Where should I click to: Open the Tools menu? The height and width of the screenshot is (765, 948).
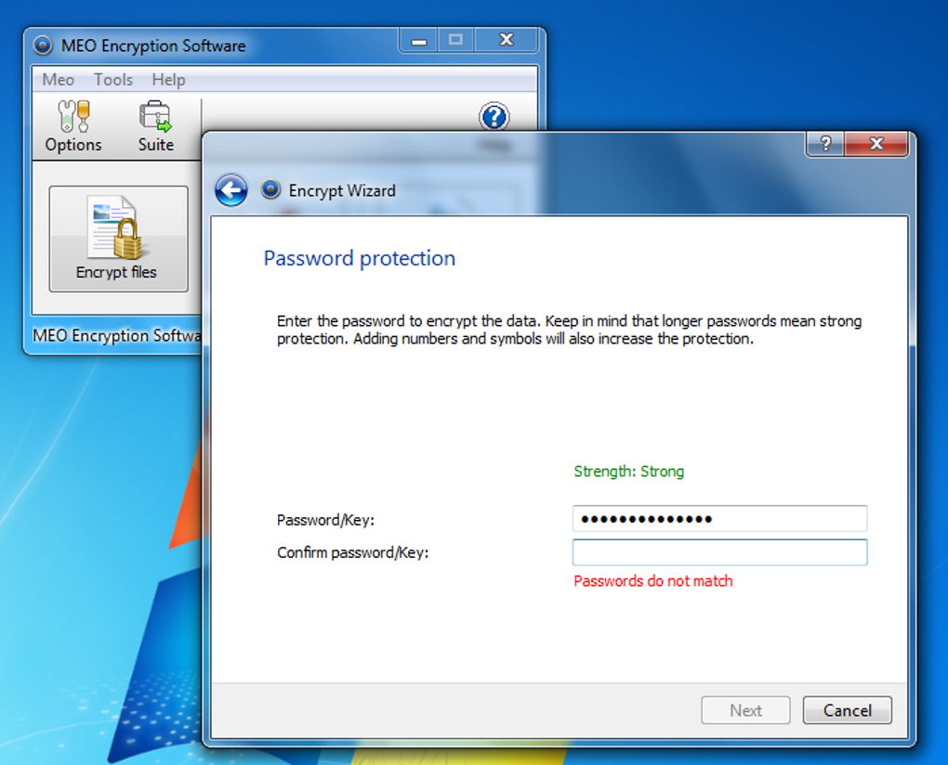pyautogui.click(x=113, y=80)
